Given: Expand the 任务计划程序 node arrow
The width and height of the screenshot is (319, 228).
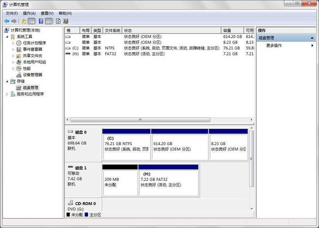Looking at the screenshot, I should click(x=13, y=43).
